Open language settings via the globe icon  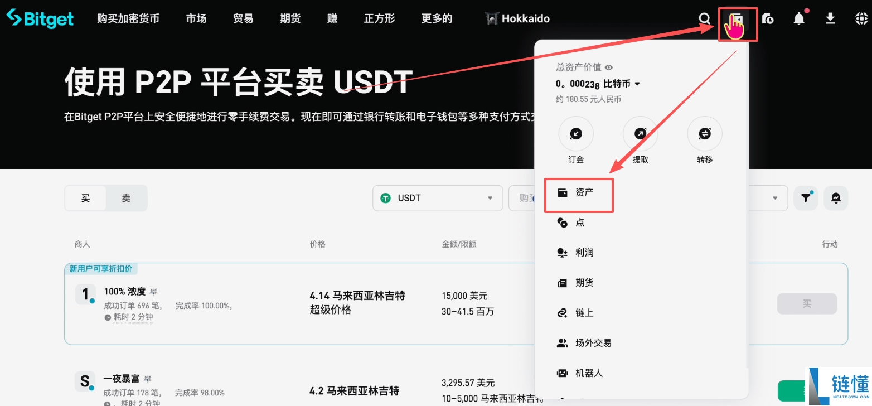[861, 18]
